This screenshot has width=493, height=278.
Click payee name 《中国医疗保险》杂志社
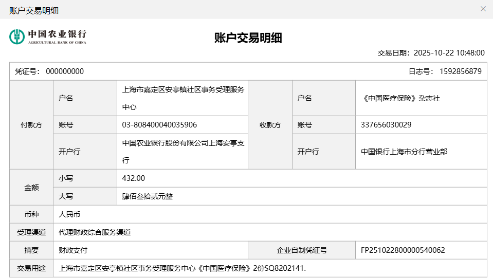tap(400, 98)
